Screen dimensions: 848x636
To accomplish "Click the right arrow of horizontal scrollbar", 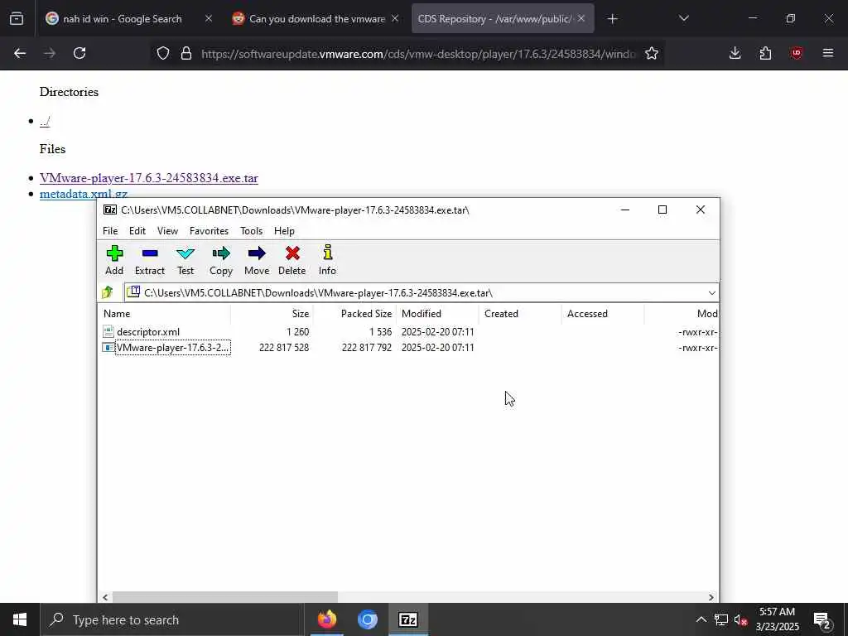I will click(x=711, y=597).
